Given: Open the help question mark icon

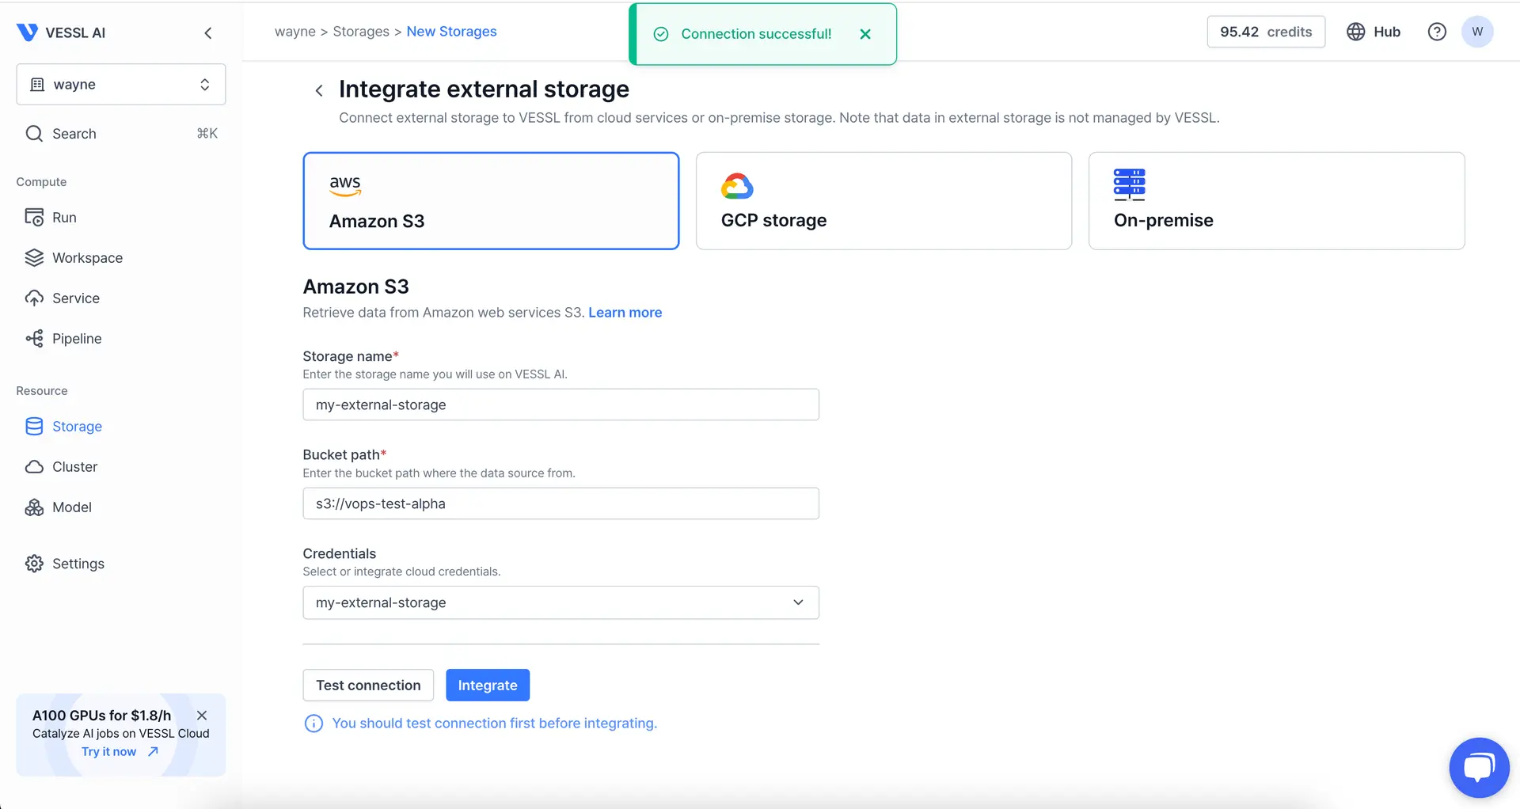Looking at the screenshot, I should pos(1437,32).
